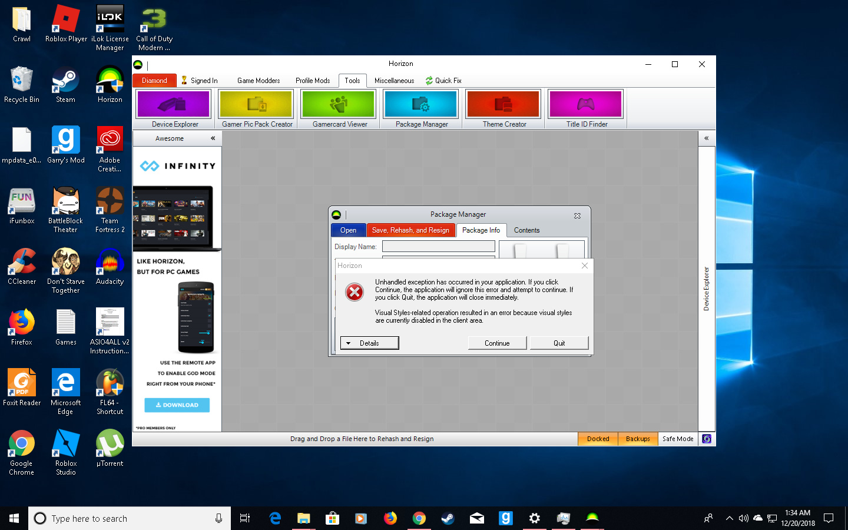
Task: Collapse the Awesome side panel
Action: pyautogui.click(x=213, y=138)
